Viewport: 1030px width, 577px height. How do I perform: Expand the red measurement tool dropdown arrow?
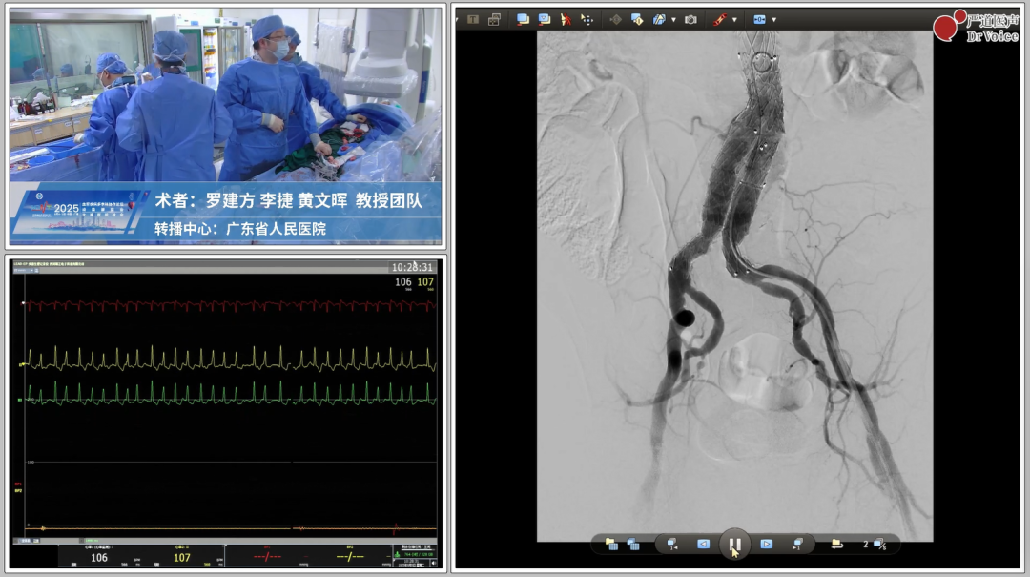733,19
